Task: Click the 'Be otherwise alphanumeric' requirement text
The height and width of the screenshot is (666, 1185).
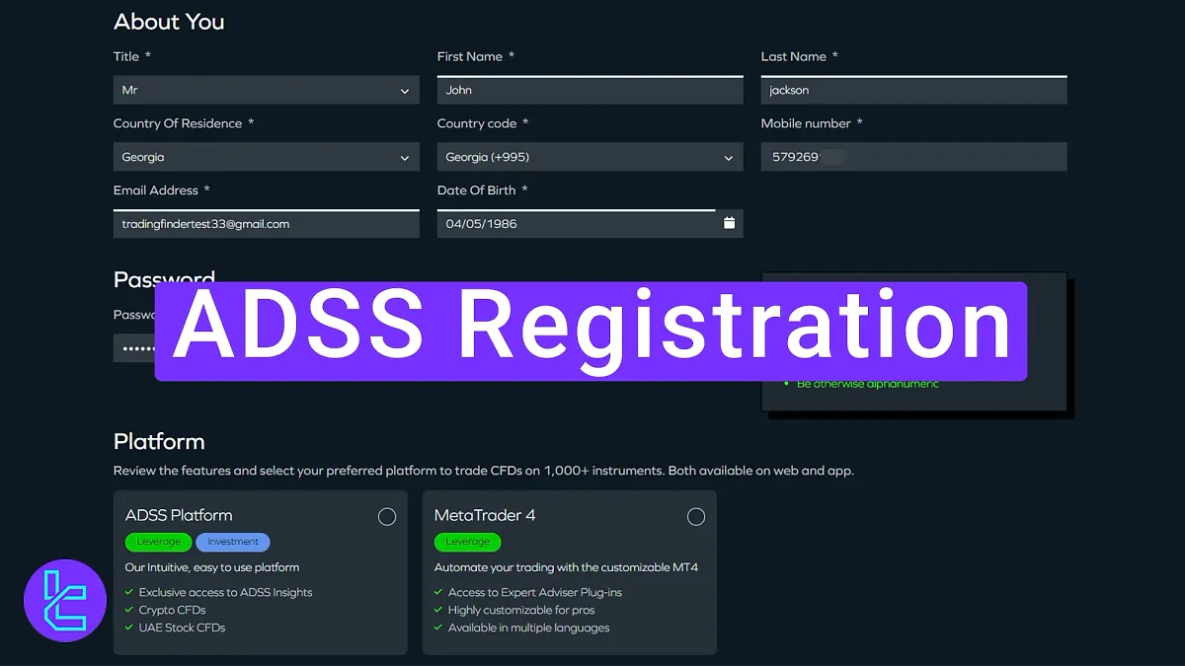Action: (x=866, y=384)
